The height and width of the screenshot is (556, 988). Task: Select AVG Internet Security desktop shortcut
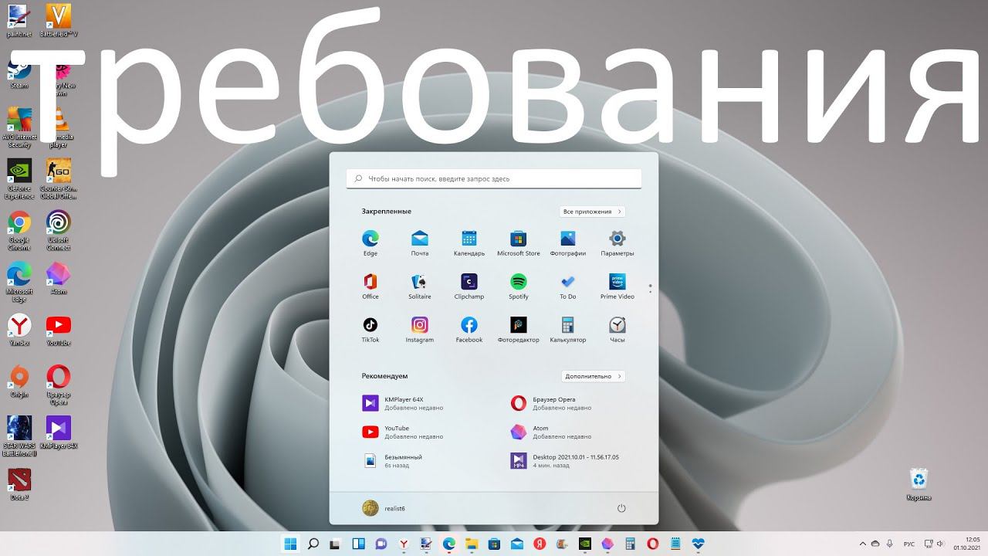19,127
